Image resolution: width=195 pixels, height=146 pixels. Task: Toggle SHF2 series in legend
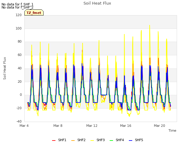[78, 140]
